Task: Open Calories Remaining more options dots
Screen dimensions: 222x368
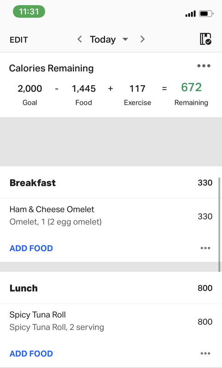Action: pos(204,66)
